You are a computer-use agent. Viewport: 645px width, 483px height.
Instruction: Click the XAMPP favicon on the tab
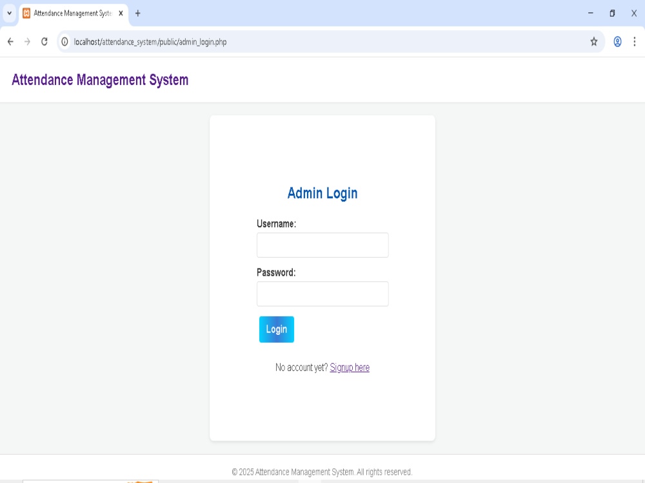[x=26, y=13]
